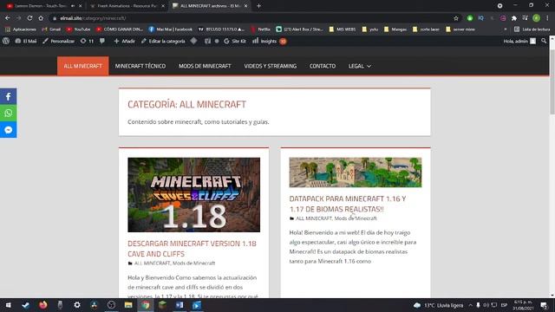The image size is (555, 312).
Task: Open Mai Mai Facebook bookmark
Action: point(170,29)
